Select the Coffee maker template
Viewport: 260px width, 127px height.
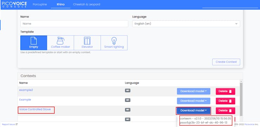[60, 43]
